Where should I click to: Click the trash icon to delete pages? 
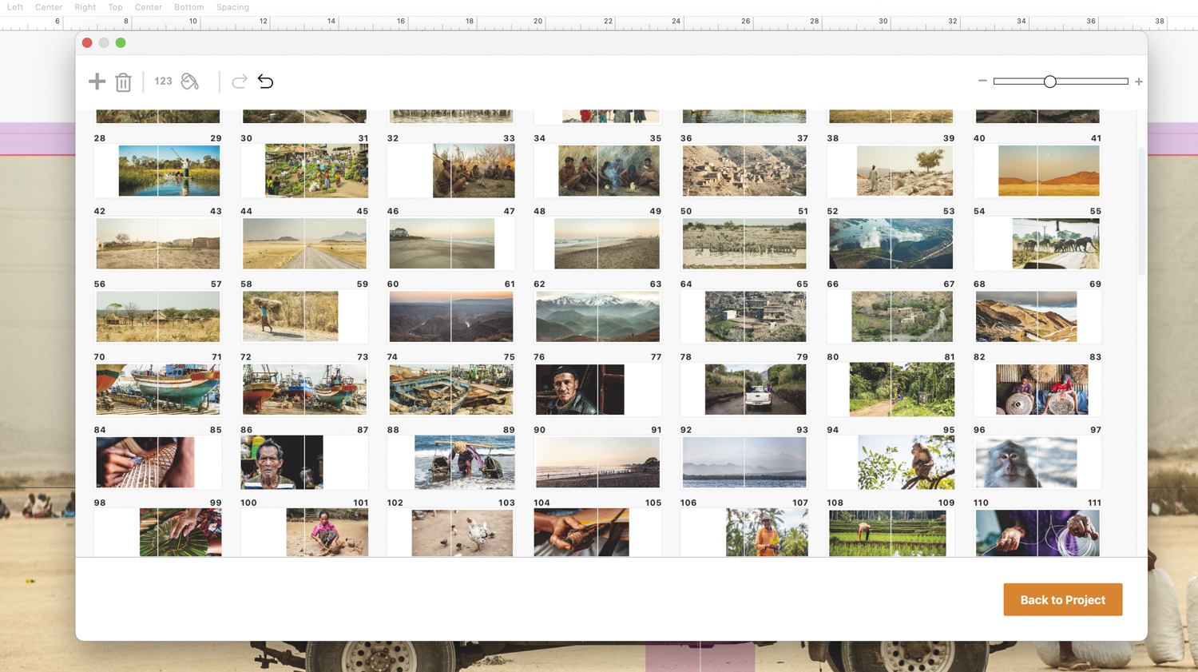pos(123,82)
